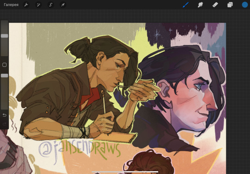Open the Actions wrench menu
Screen dimensions: 250x174
[26, 5]
